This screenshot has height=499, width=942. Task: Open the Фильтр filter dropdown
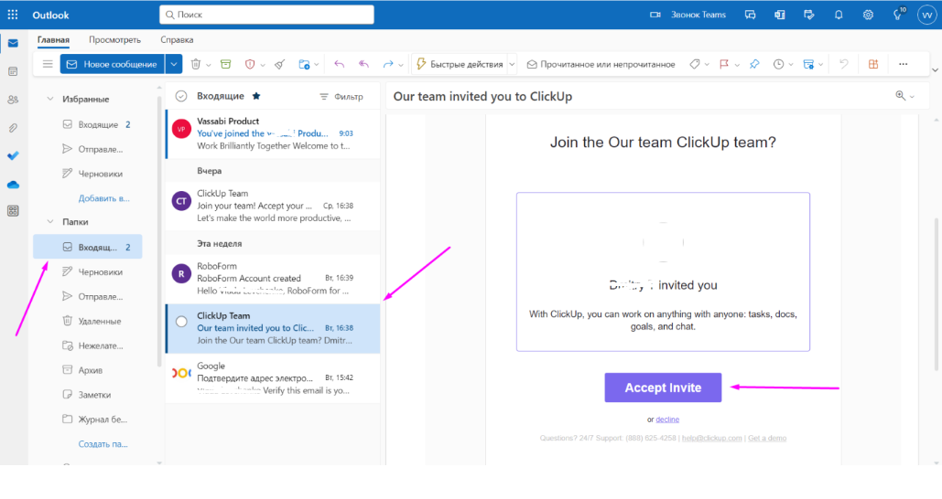[341, 97]
